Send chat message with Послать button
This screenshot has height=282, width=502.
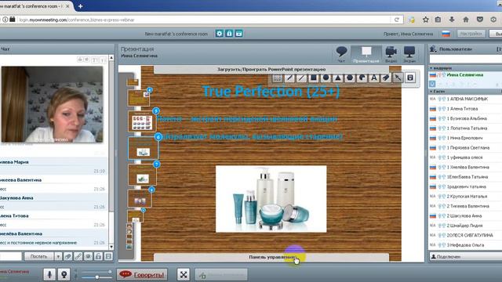tap(38, 256)
